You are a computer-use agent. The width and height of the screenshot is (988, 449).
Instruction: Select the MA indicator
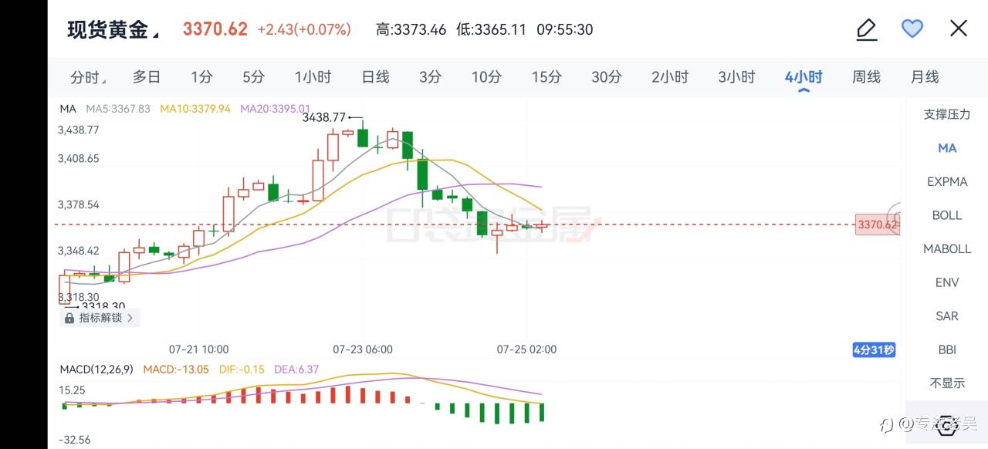(x=946, y=148)
